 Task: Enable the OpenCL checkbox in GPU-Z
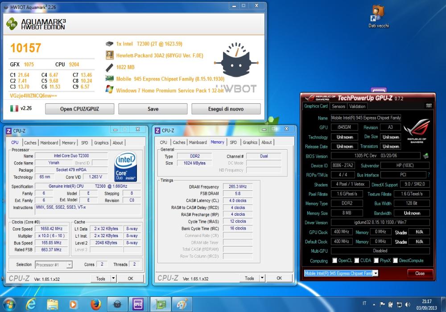coord(335,261)
